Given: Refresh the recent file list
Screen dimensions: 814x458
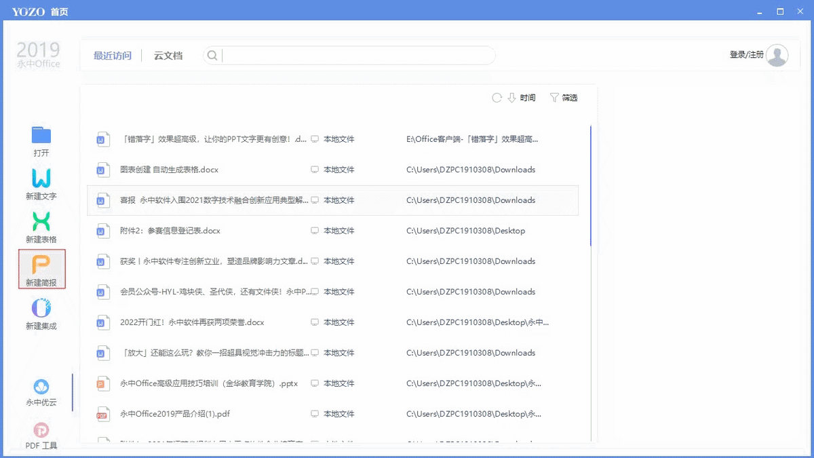Looking at the screenshot, I should click(x=497, y=98).
